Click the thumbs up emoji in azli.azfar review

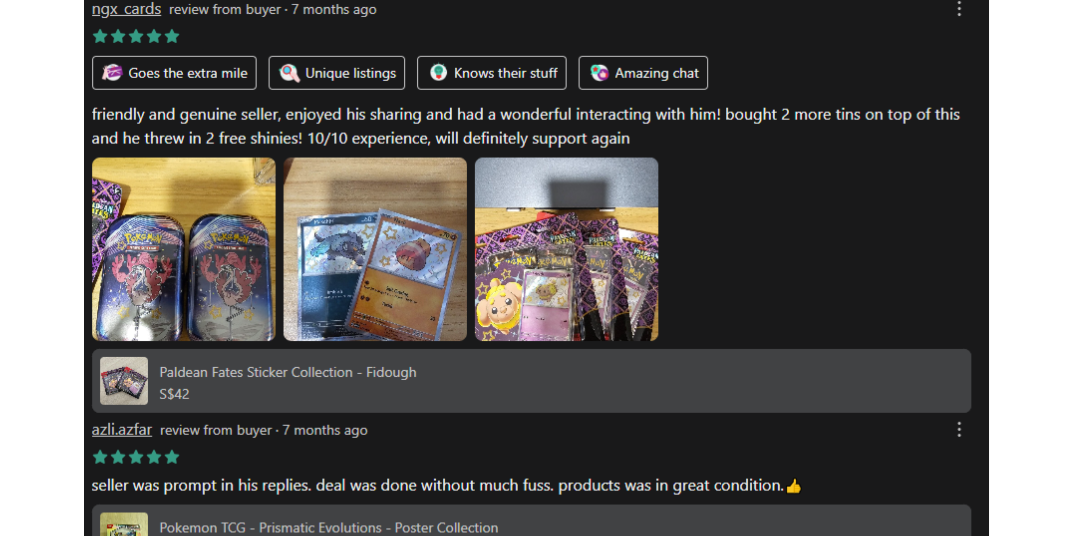794,486
